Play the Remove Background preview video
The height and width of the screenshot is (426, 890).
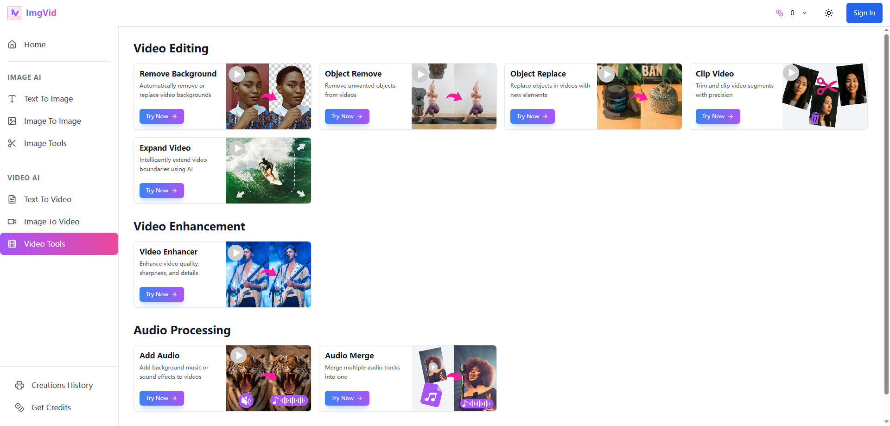pyautogui.click(x=237, y=74)
